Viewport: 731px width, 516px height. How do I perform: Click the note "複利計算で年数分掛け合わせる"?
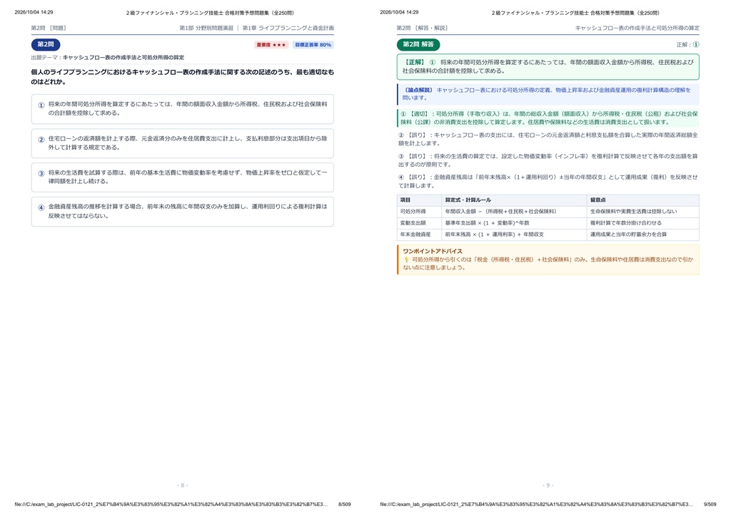click(x=625, y=223)
